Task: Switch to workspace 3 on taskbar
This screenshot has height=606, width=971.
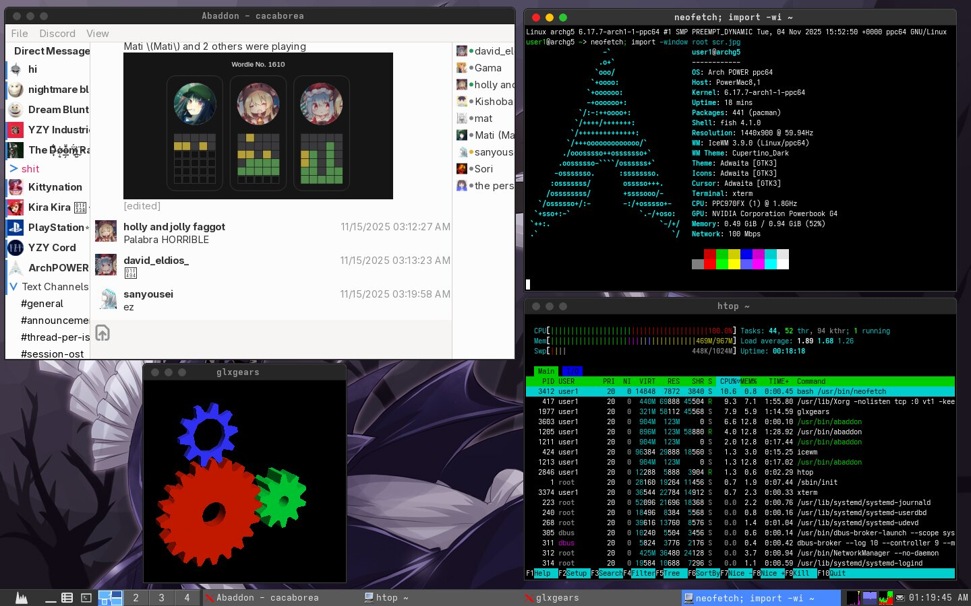Action: [x=161, y=597]
